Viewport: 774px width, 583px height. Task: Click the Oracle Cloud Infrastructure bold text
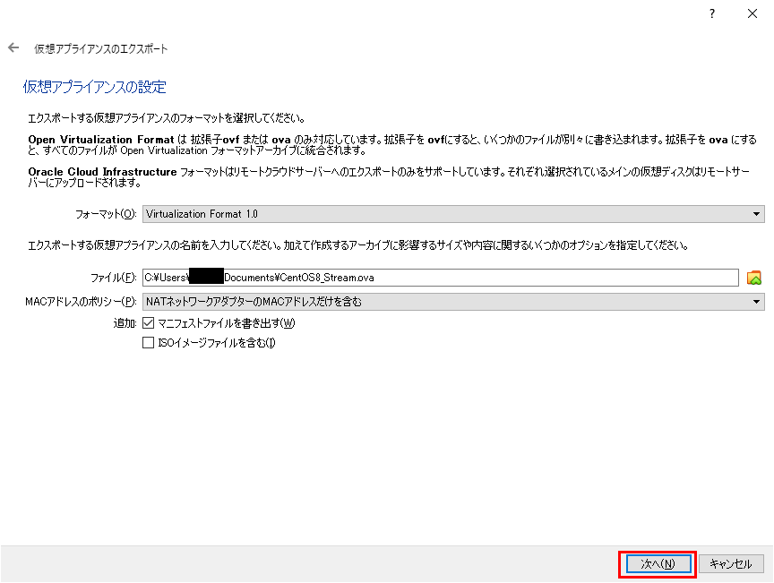[x=102, y=172]
